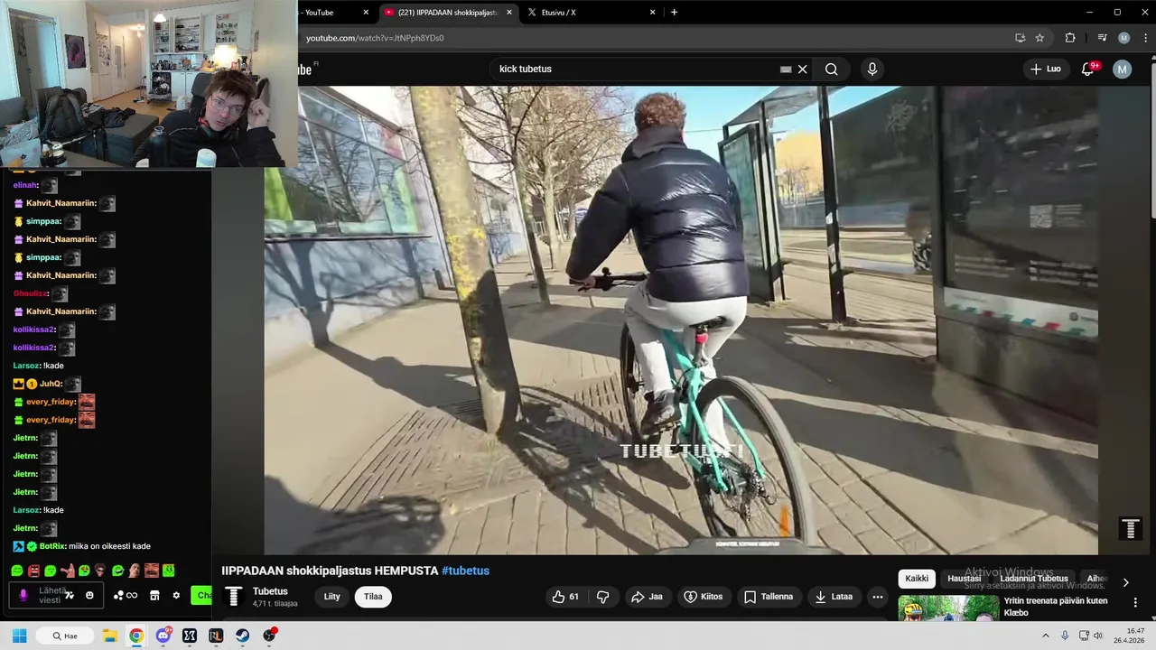Select the Ladannut Tubetus filter chip
The image size is (1156, 650).
coord(1034,579)
